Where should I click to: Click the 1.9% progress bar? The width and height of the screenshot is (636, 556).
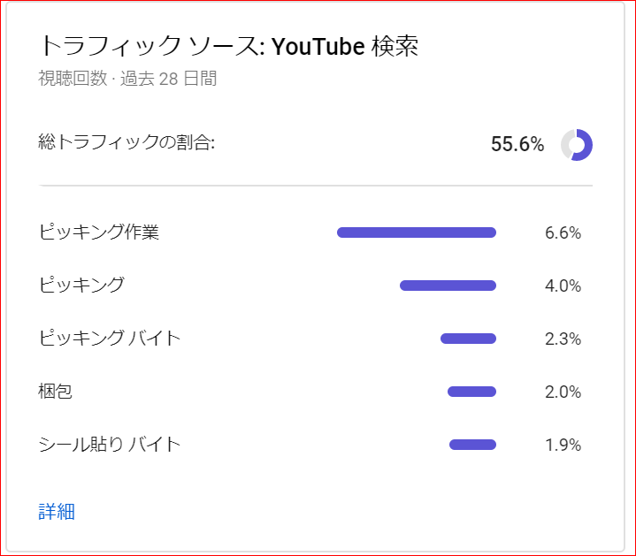[472, 445]
